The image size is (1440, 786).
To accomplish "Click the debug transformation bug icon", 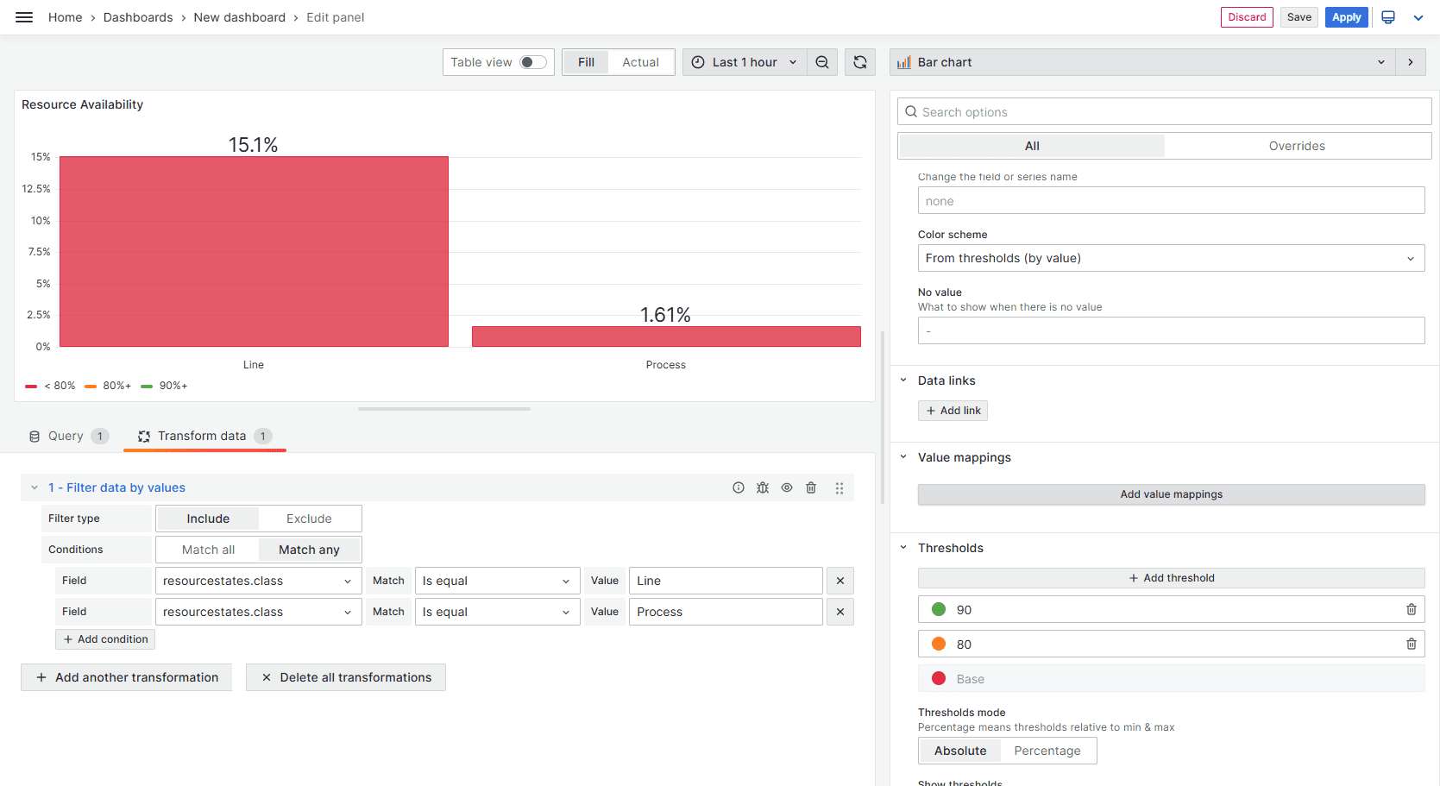I will point(763,487).
